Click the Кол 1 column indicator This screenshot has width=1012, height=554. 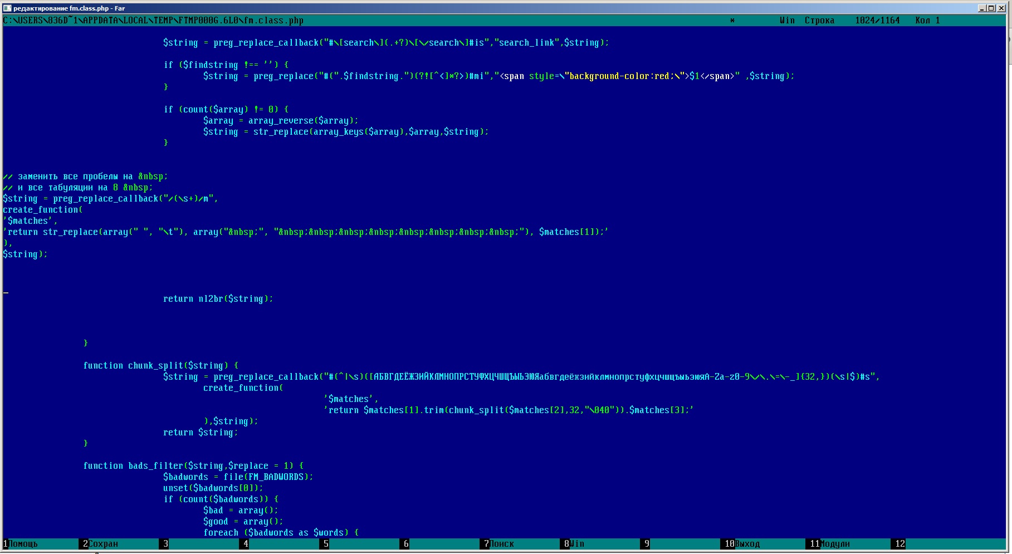click(927, 21)
